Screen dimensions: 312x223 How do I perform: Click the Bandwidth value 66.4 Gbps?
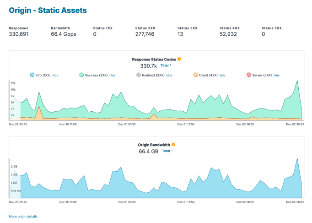pyautogui.click(x=64, y=34)
